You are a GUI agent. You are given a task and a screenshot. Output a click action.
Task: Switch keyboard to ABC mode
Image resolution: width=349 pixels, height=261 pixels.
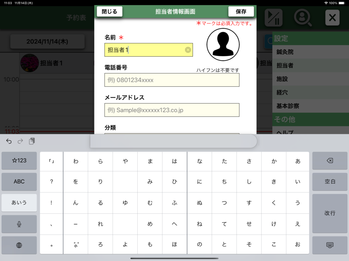pos(19,181)
